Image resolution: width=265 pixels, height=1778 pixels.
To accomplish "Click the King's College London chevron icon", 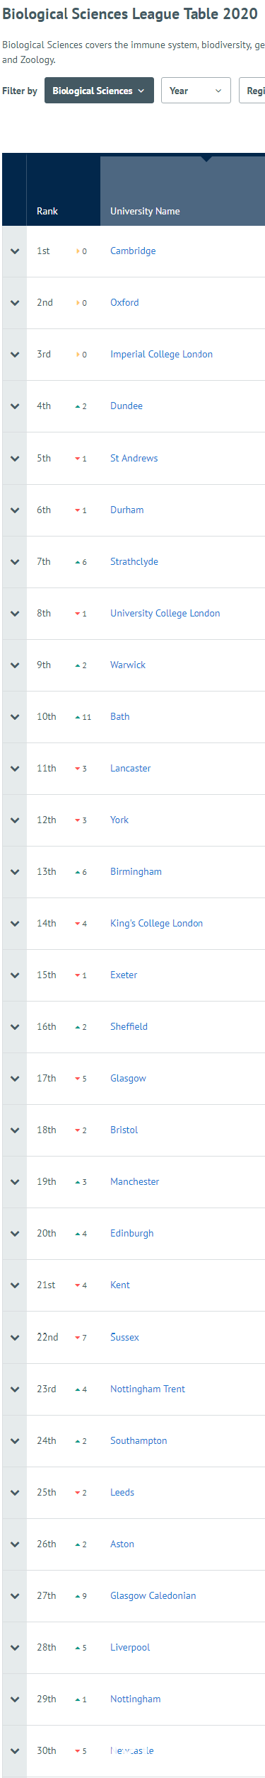I will [x=14, y=924].
